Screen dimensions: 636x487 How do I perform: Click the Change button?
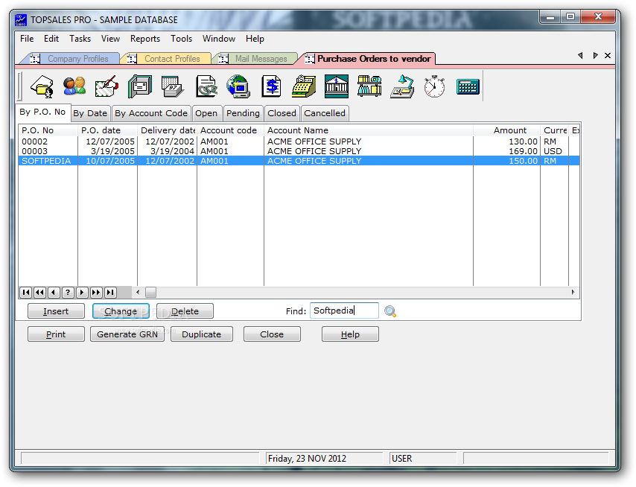[x=121, y=311]
